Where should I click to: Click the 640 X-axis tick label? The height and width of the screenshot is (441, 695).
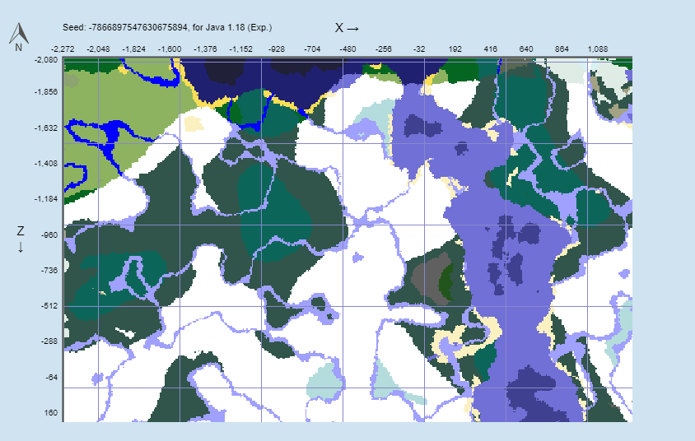pyautogui.click(x=526, y=49)
